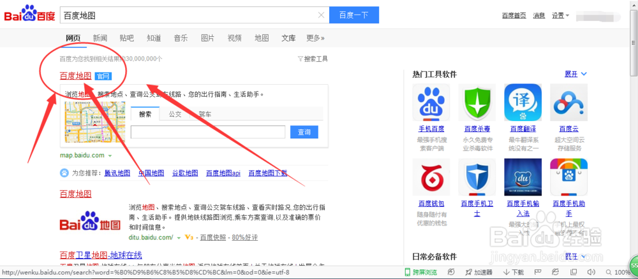Click the Baidu 地图 logo image in results

pyautogui.click(x=90, y=221)
